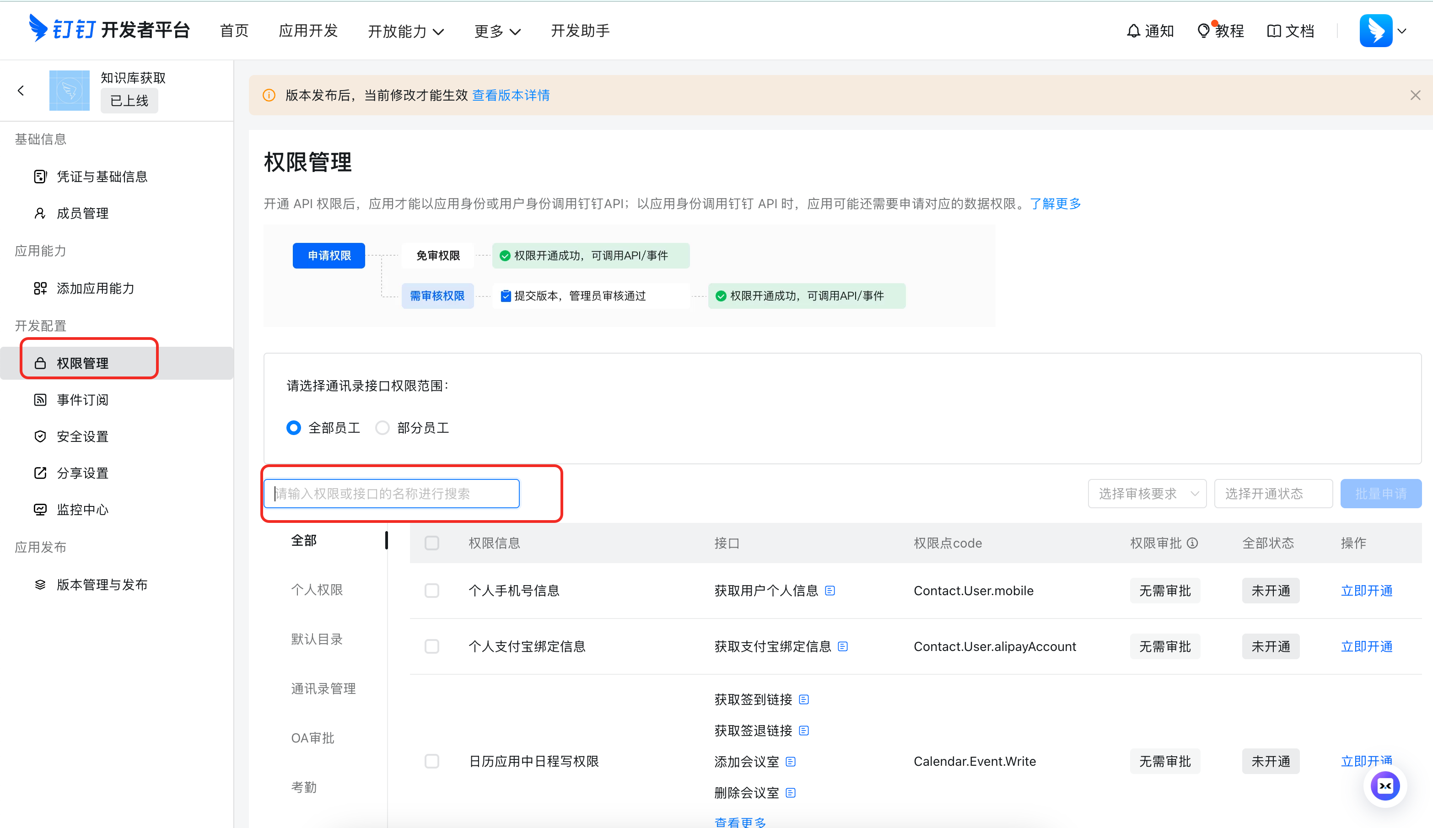Open 分享设置 in the sidebar
This screenshot has height=828, width=1433.
[x=81, y=473]
